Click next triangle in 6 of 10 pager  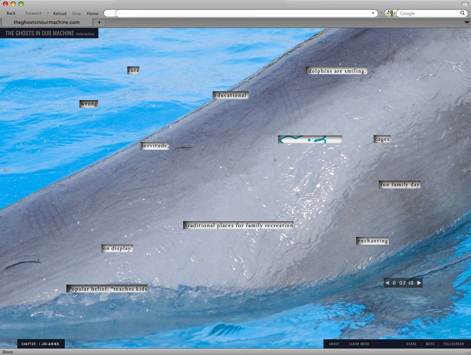tap(419, 283)
